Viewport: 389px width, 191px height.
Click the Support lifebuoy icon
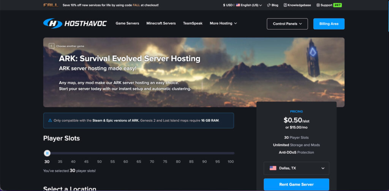[x=318, y=5]
